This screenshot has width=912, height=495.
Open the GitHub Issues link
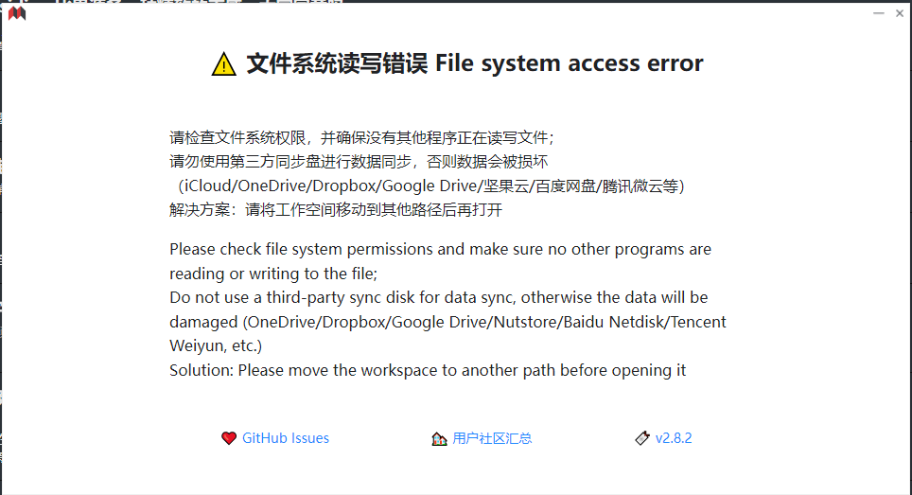pos(286,438)
